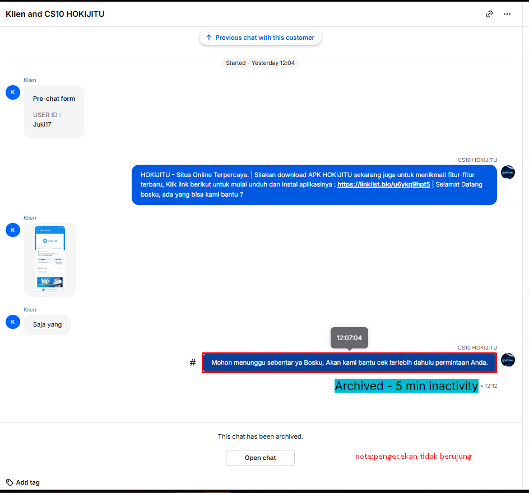Select the 'Saja yang' message bubble
529x493 pixels.
(47, 324)
